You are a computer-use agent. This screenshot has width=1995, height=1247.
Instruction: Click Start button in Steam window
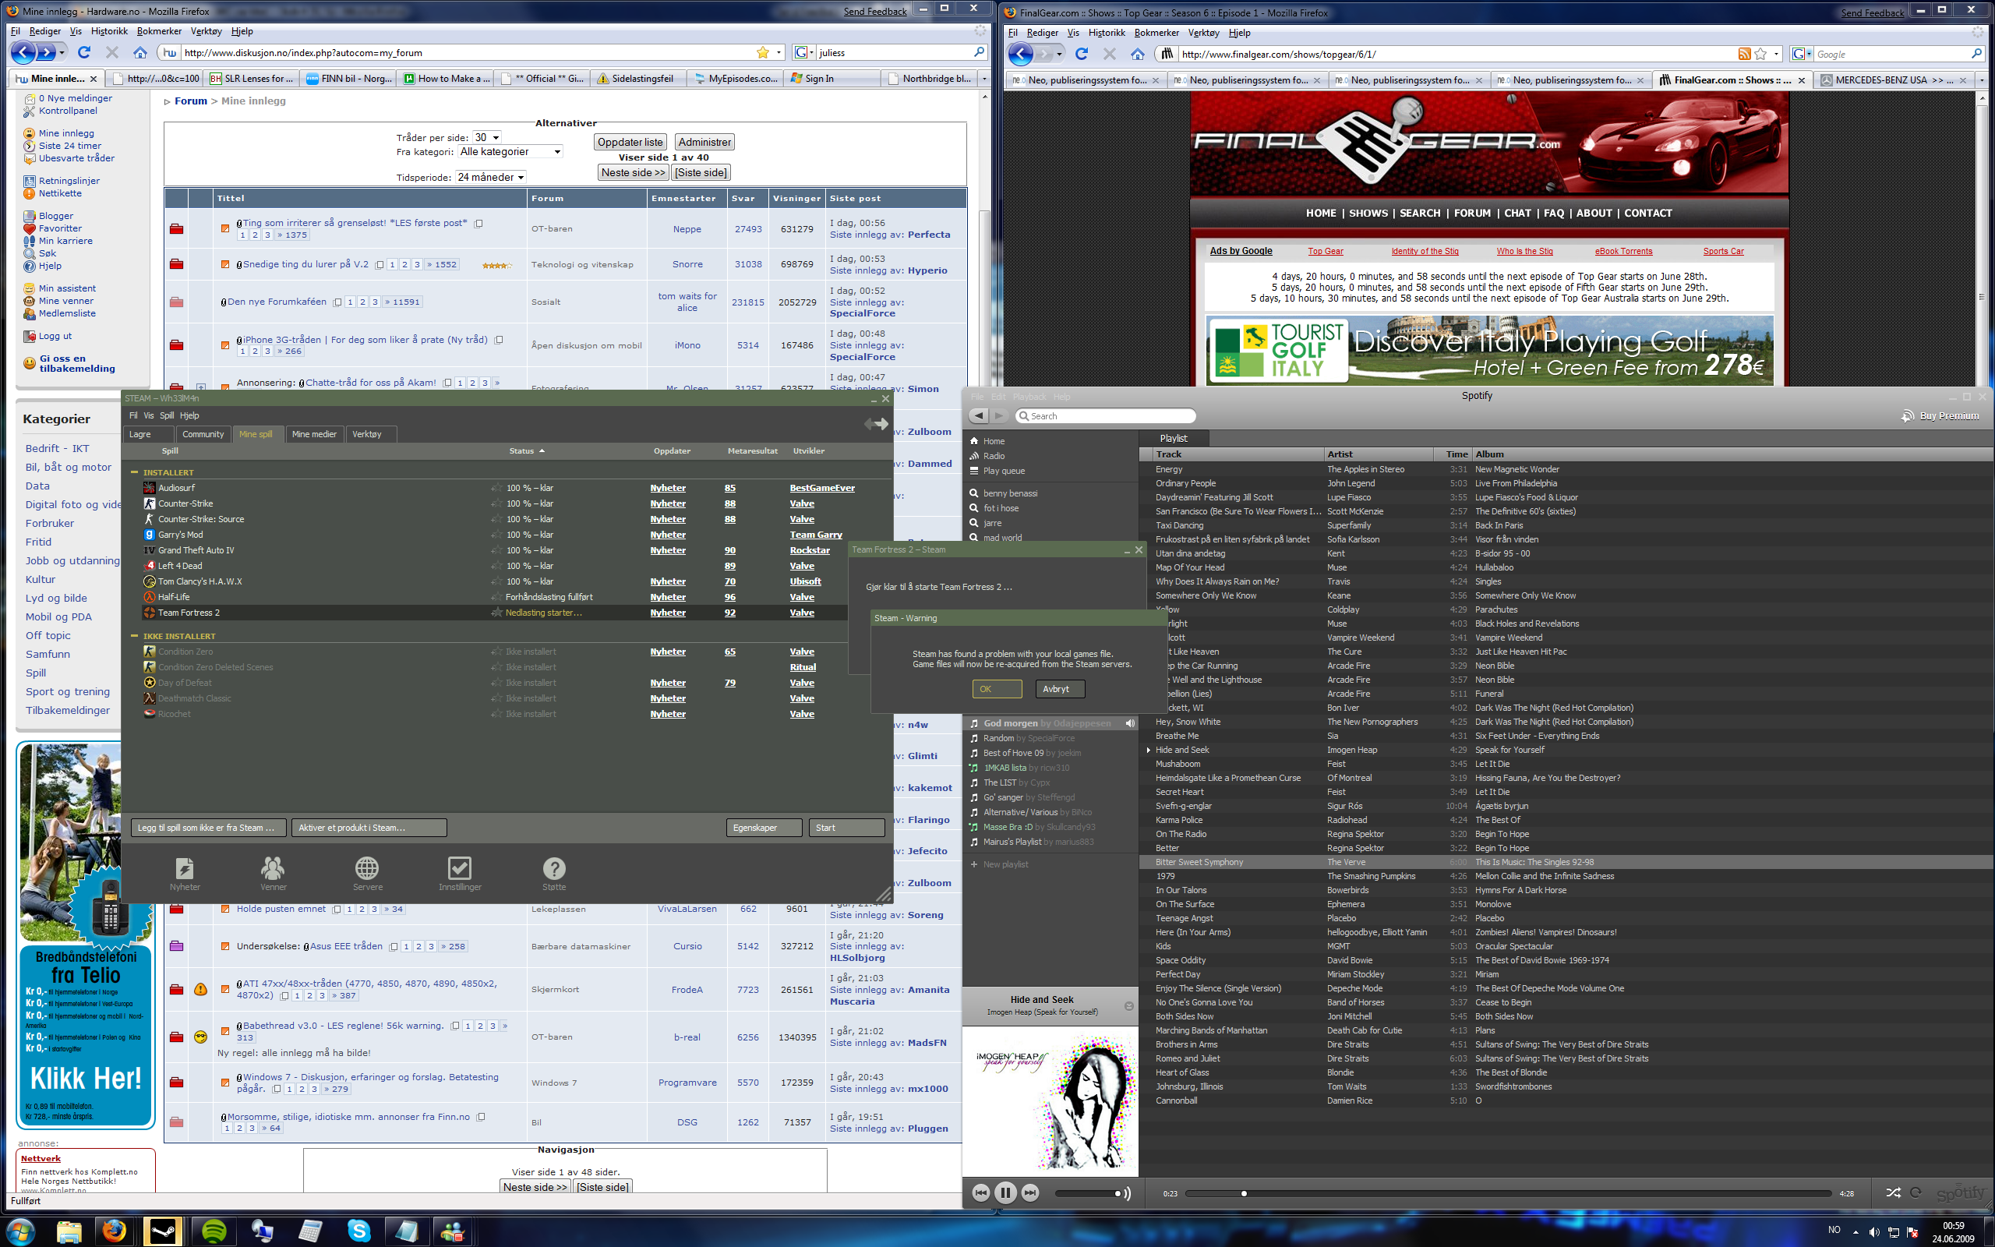(x=847, y=827)
